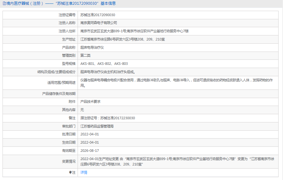Click the document icon beside 境内医疗器械 header
Screen dimensions: 283x180
pos(4,3)
